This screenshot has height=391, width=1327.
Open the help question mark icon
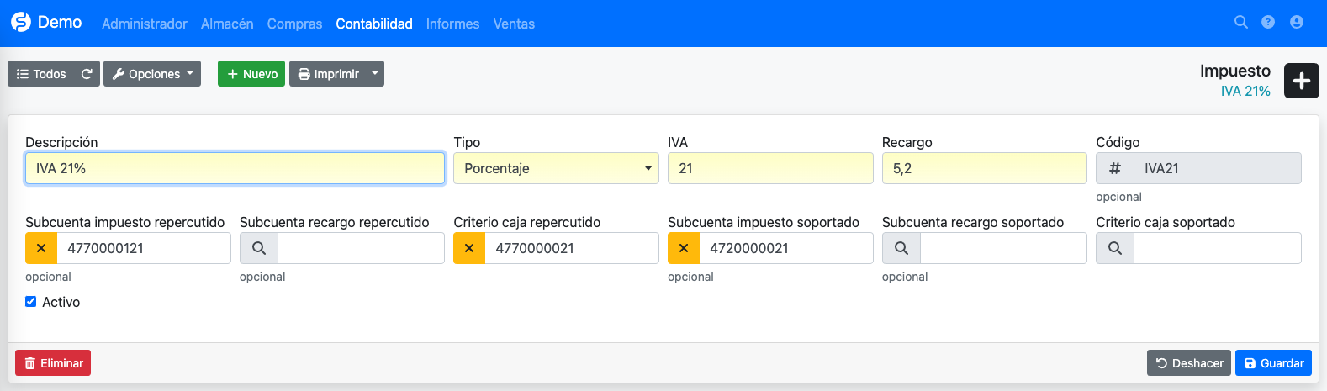[x=1268, y=23]
